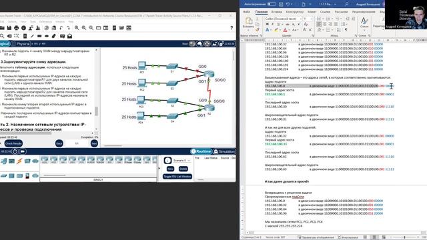
Task: Save the Packet Tracer activity file
Action: click(9, 28)
